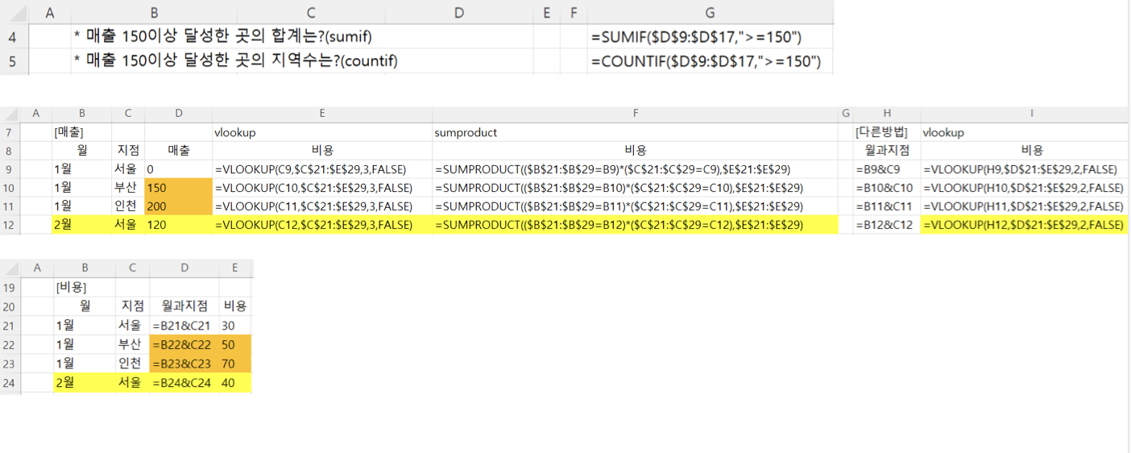Select row 24 via its row header
This screenshot has width=1131, height=453.
point(10,383)
